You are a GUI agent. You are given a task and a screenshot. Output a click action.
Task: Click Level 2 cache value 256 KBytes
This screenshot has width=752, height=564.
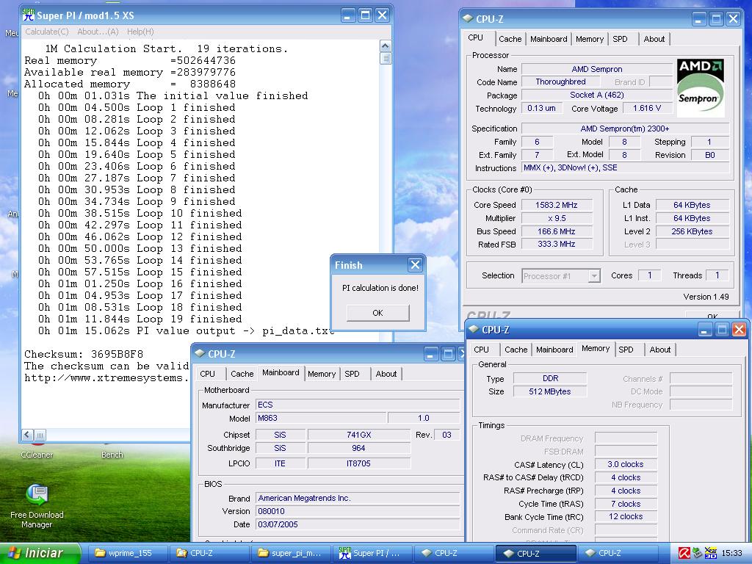[692, 231]
